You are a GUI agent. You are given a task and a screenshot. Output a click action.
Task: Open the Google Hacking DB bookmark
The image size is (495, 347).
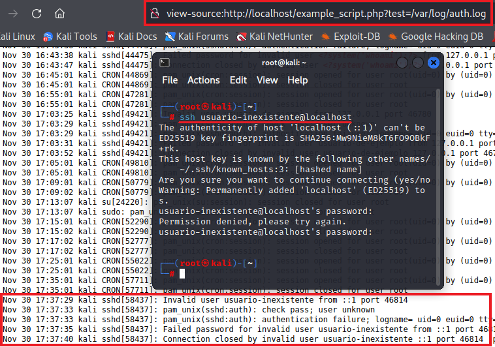tap(436, 37)
